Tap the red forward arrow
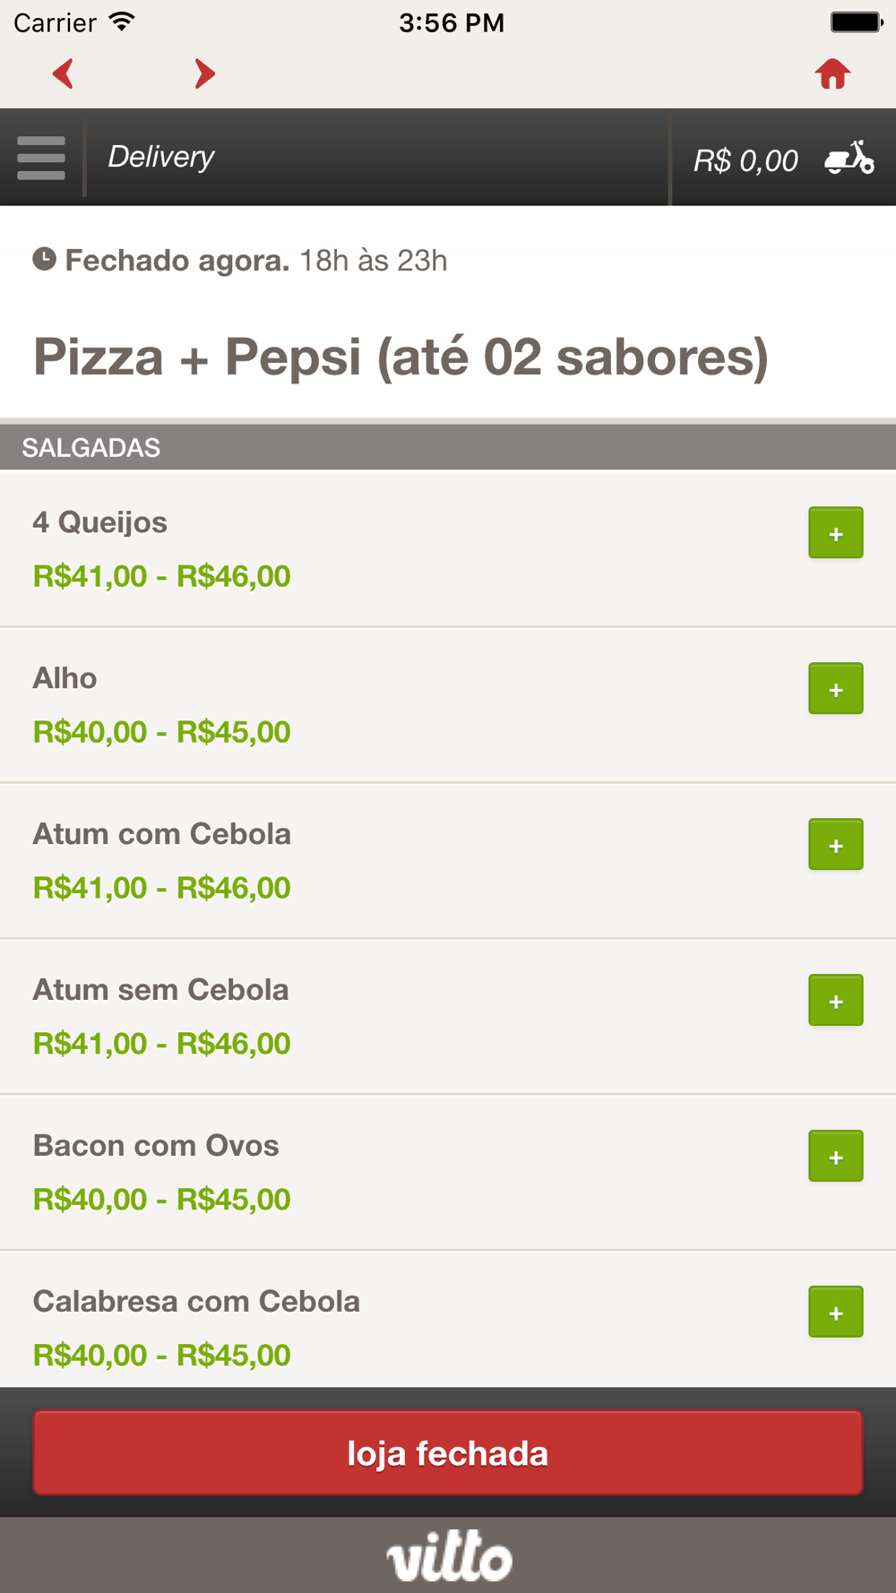This screenshot has width=896, height=1593. click(x=204, y=73)
